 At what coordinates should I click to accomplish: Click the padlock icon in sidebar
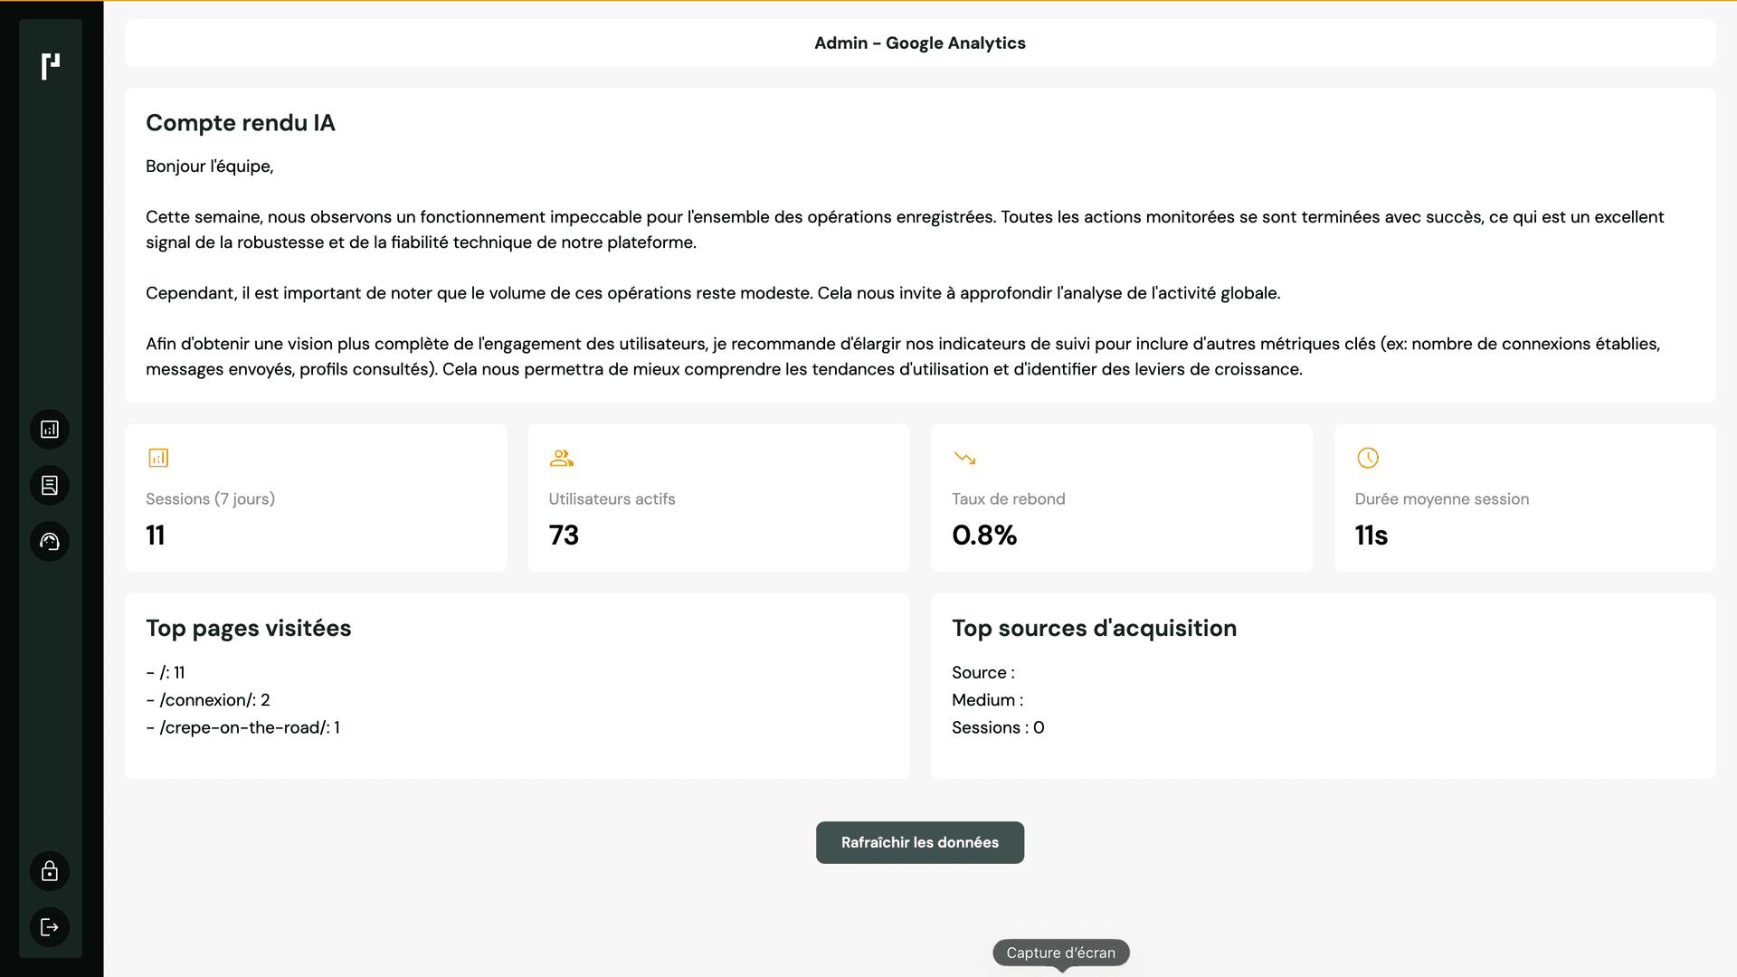pos(50,871)
